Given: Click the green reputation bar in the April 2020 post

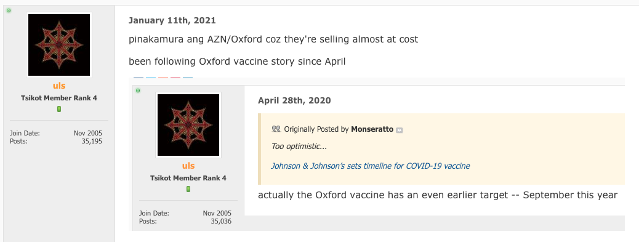Looking at the screenshot, I should (x=188, y=189).
